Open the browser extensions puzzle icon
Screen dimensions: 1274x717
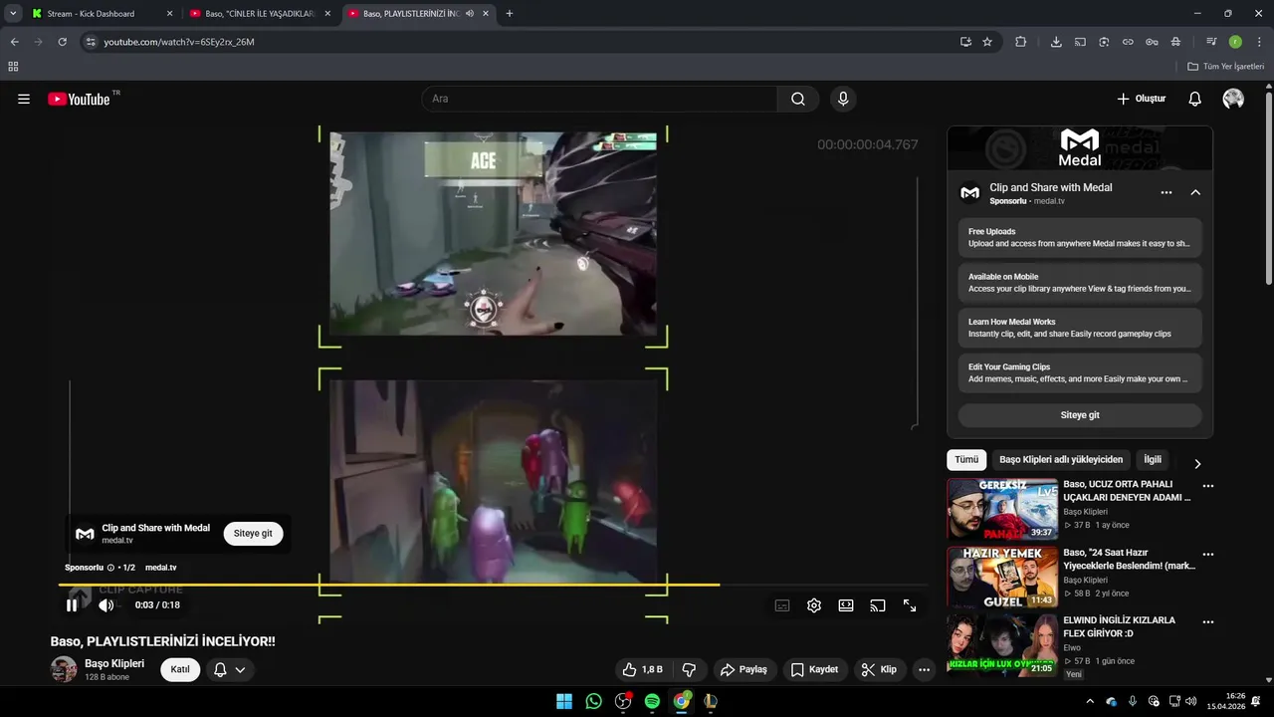click(x=1021, y=42)
